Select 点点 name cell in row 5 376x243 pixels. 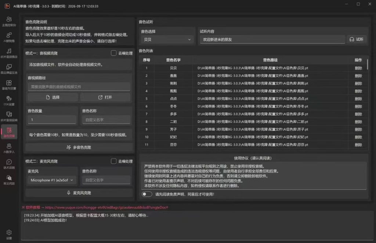[173, 99]
